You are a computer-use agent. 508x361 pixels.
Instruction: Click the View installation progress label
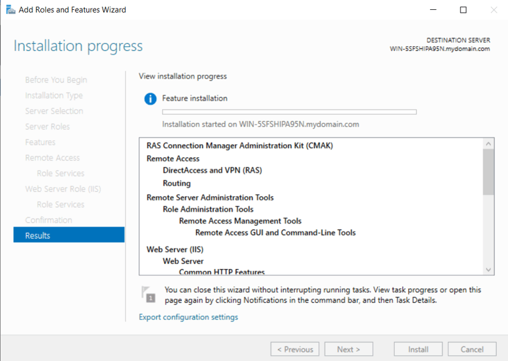[x=183, y=76]
